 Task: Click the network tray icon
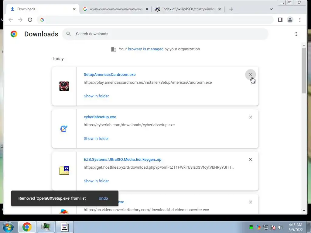pyautogui.click(x=265, y=227)
